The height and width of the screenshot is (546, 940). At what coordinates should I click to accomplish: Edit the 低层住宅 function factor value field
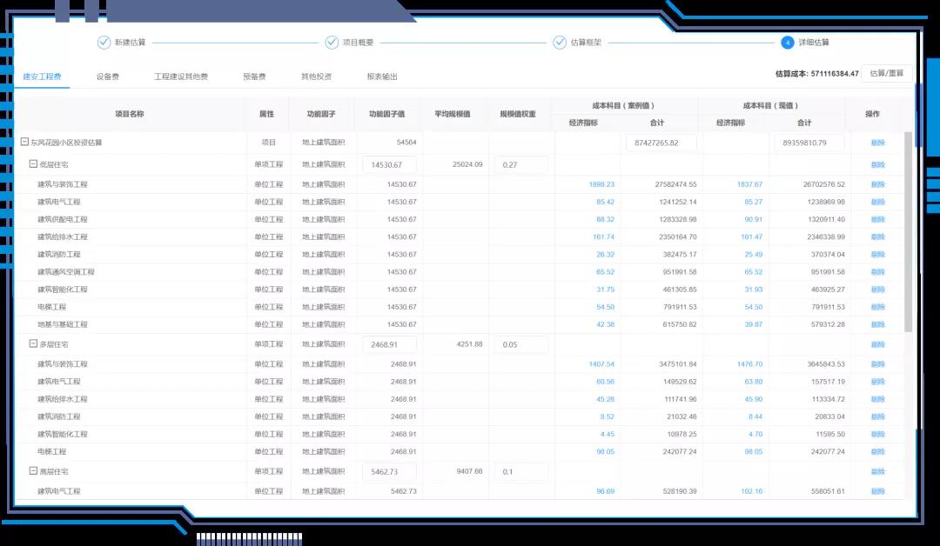coord(389,164)
